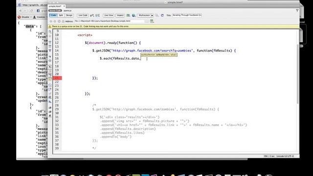Toggle Live Code mode

(83, 15)
